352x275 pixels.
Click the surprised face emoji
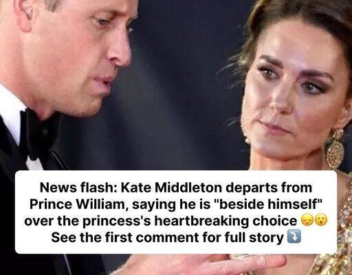tap(321, 221)
